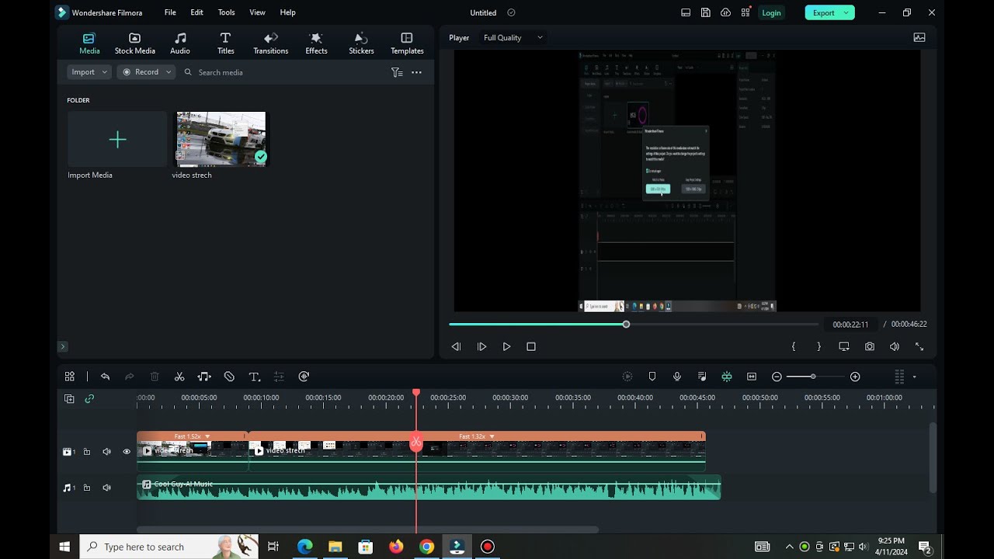994x559 pixels.
Task: Set mark out point with right brace
Action: (x=818, y=347)
